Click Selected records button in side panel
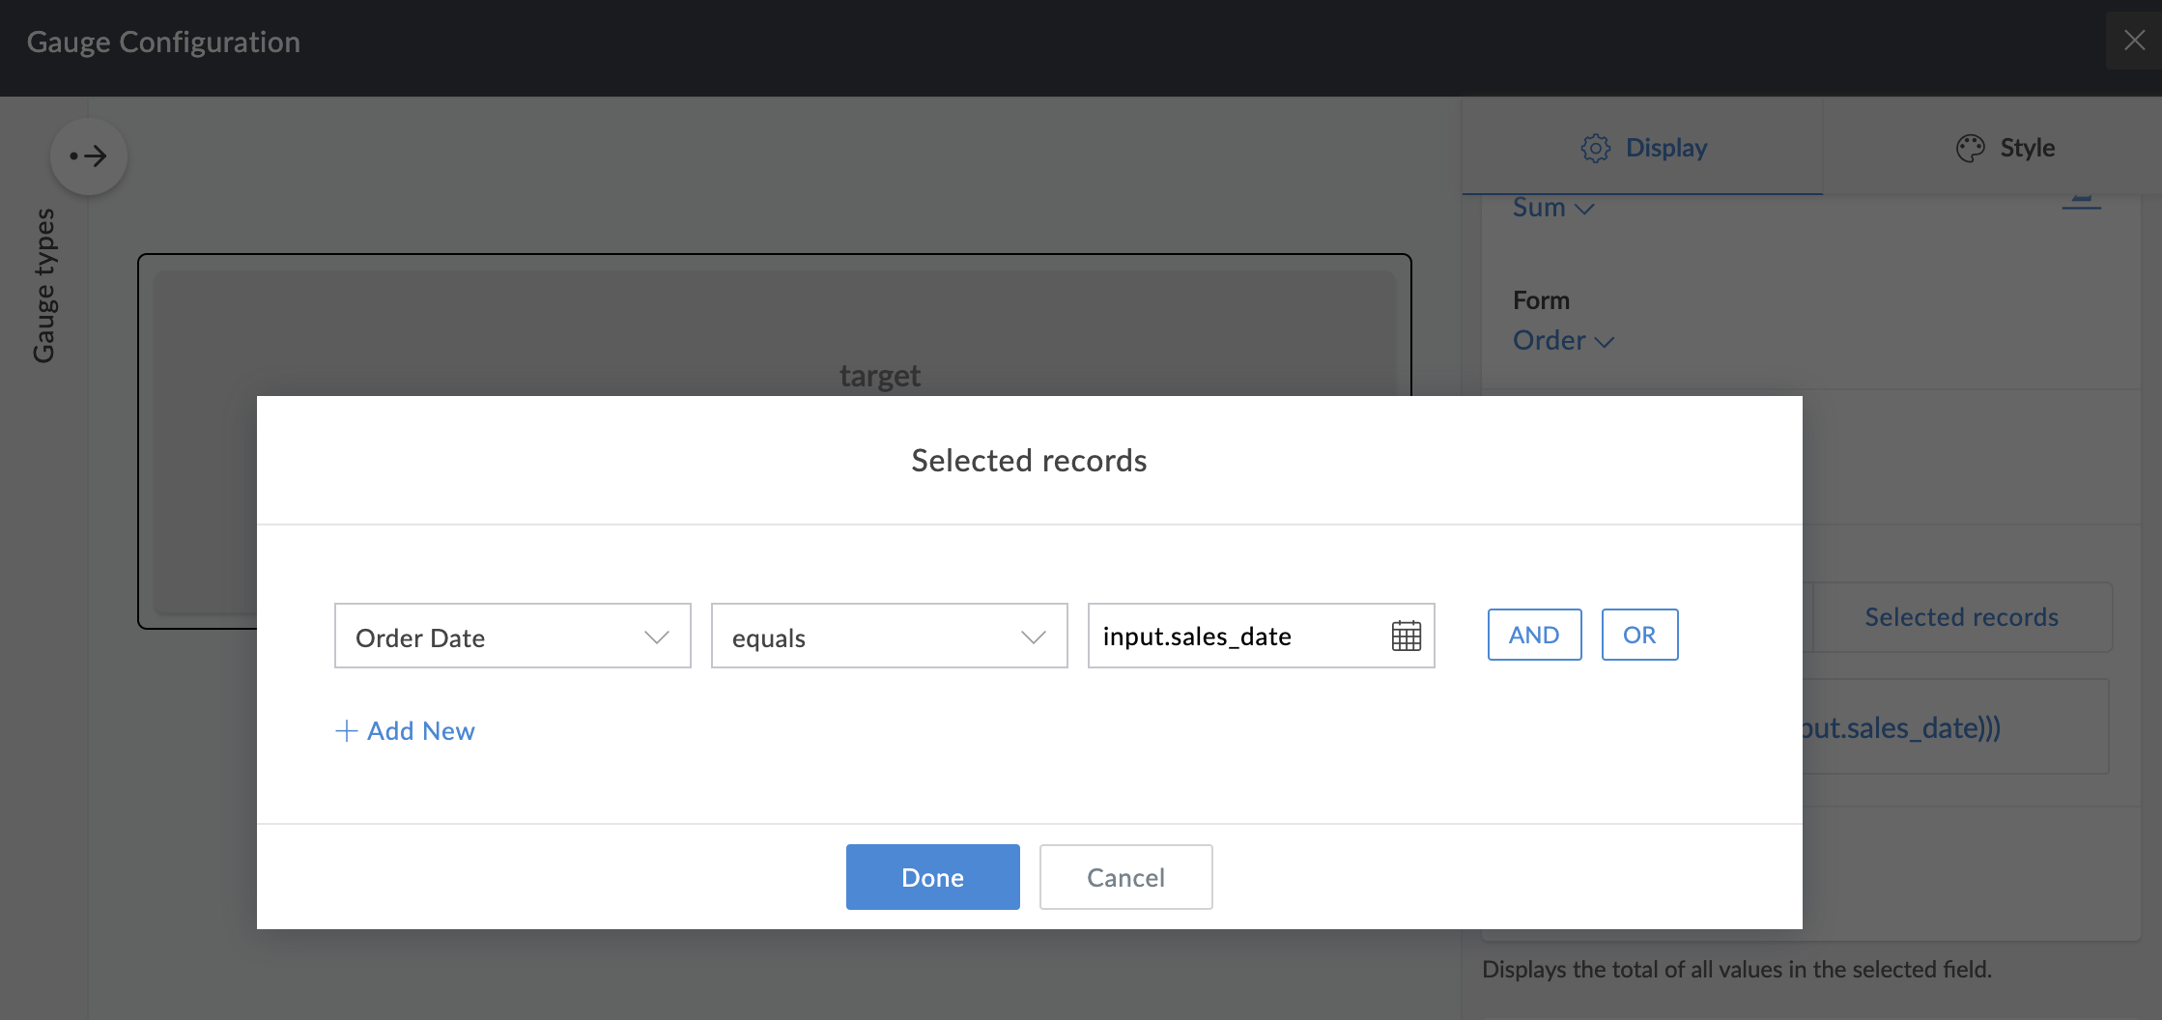The image size is (2162, 1020). point(1960,617)
